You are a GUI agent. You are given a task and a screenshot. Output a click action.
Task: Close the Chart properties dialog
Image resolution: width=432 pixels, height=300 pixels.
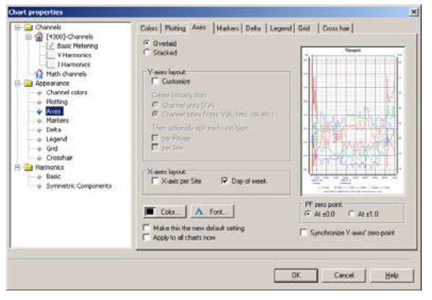[413, 12]
